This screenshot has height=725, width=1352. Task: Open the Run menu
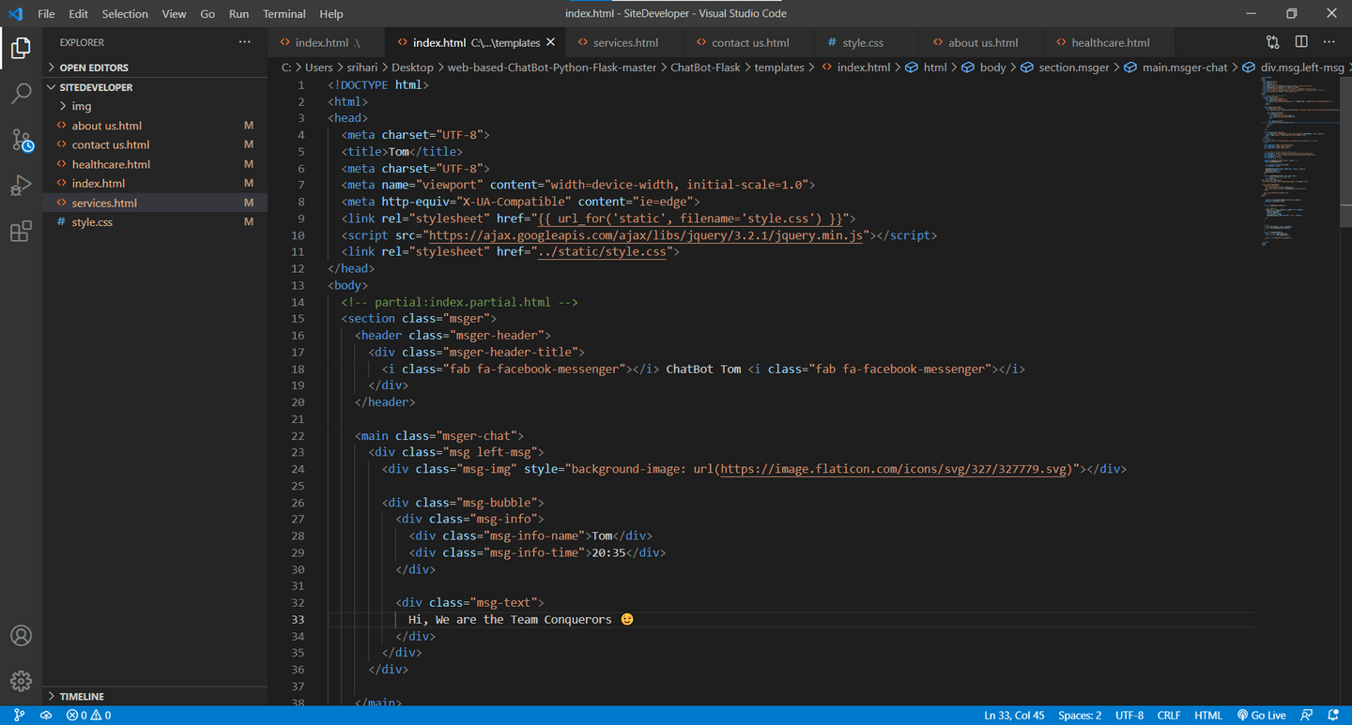[x=238, y=14]
